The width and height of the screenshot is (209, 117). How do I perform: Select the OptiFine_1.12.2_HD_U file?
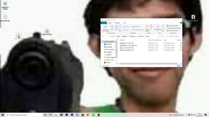pyautogui.click(x=128, y=45)
